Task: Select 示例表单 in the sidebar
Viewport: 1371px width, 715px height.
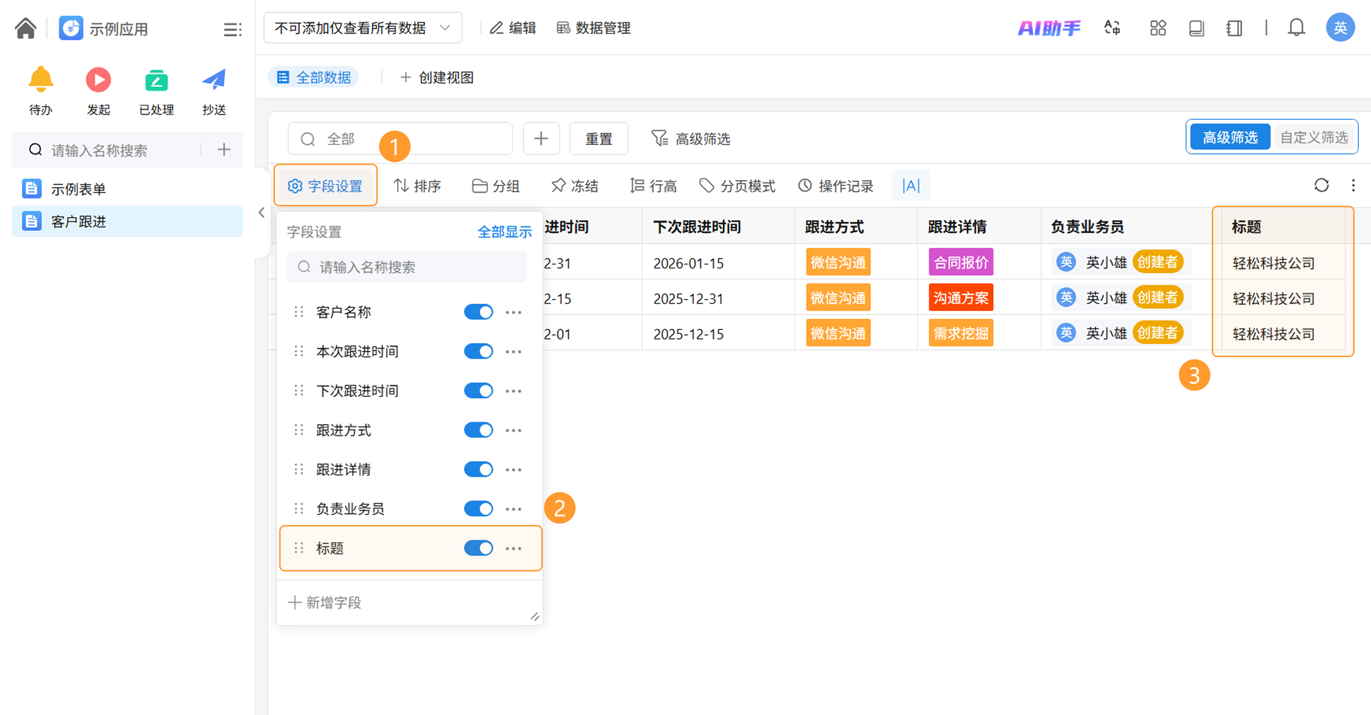Action: pyautogui.click(x=78, y=189)
